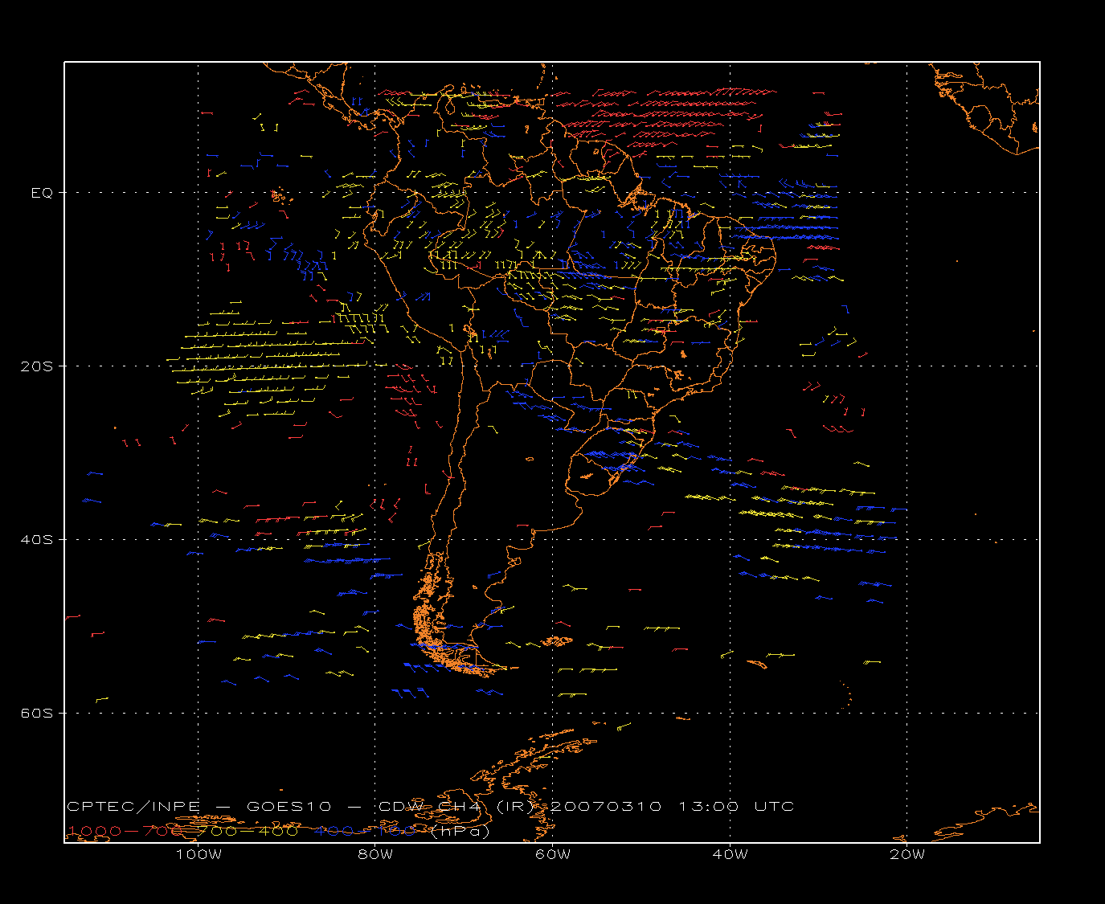Image resolution: width=1105 pixels, height=904 pixels.
Task: Click the "40S" latitude label
Action: (35, 539)
